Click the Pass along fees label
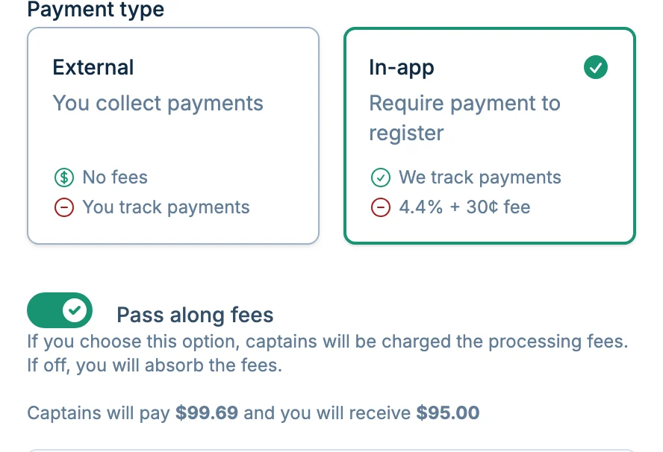Image resolution: width=663 pixels, height=452 pixels. (x=195, y=315)
